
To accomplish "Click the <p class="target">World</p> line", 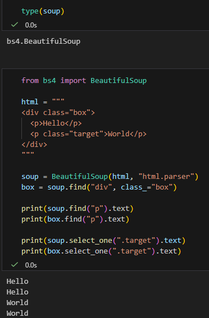I will point(88,134).
